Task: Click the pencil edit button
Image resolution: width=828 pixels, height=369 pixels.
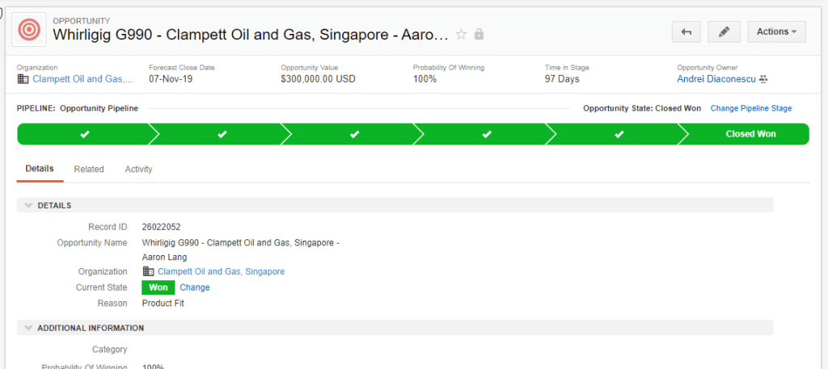Action: tap(724, 31)
